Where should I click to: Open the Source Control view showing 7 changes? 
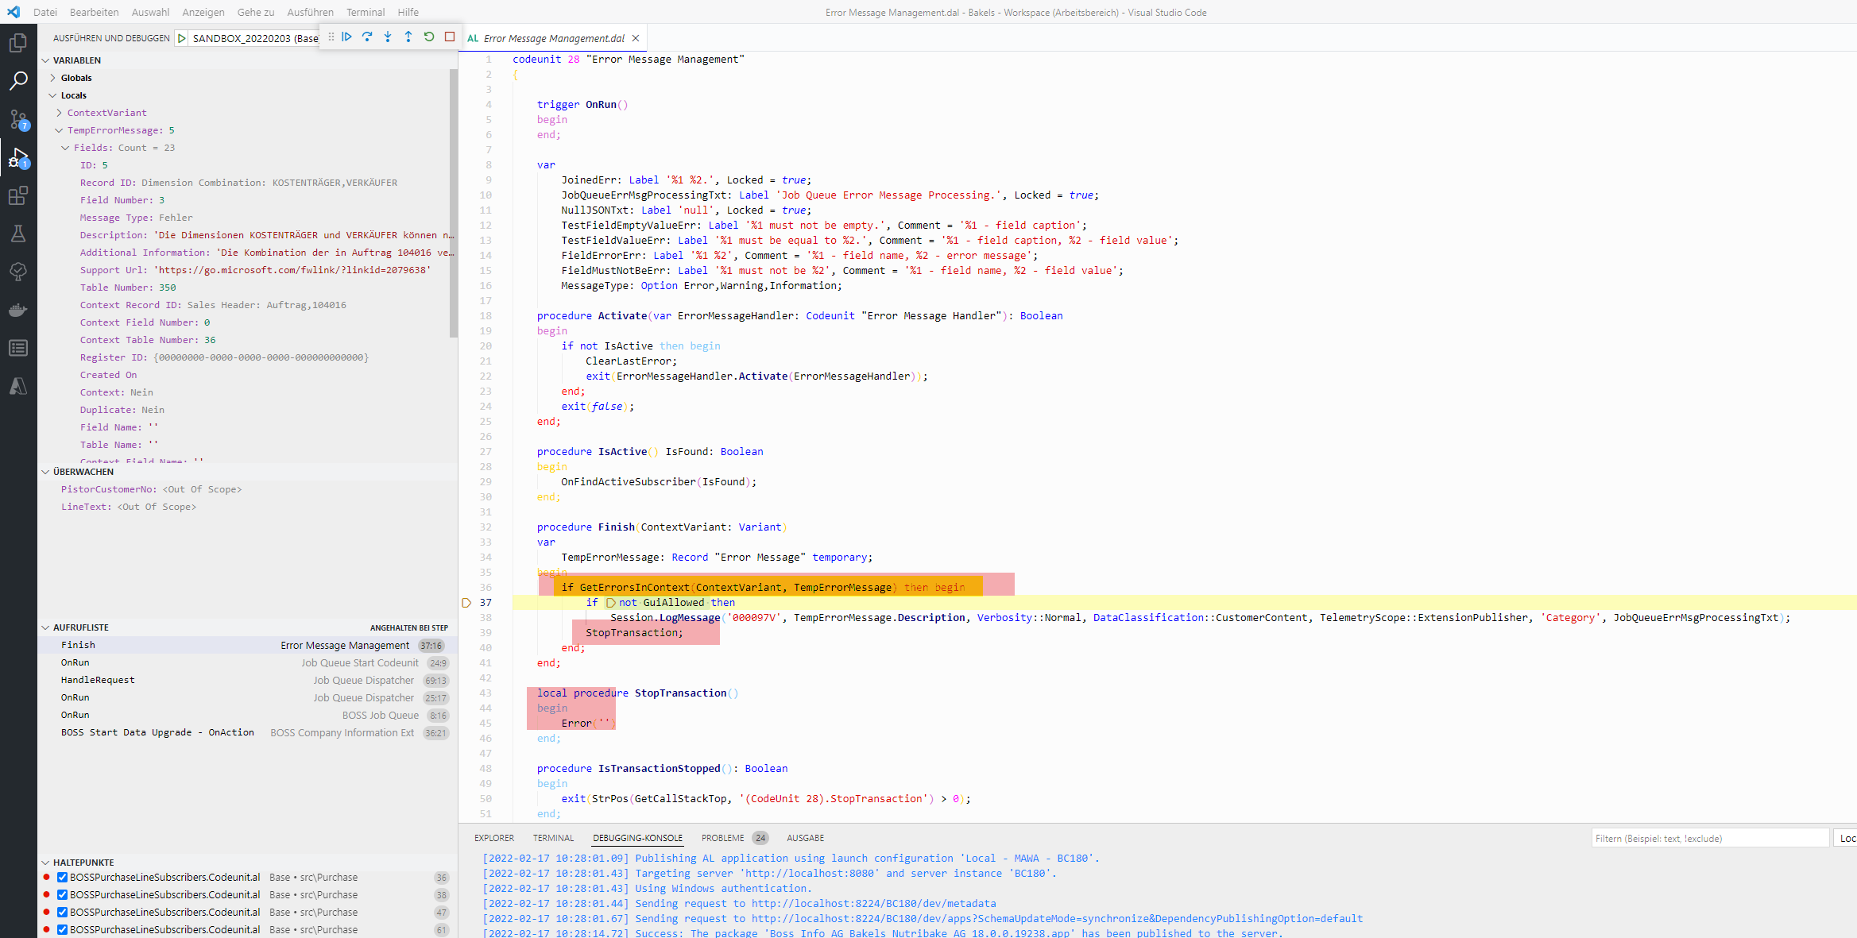point(18,120)
